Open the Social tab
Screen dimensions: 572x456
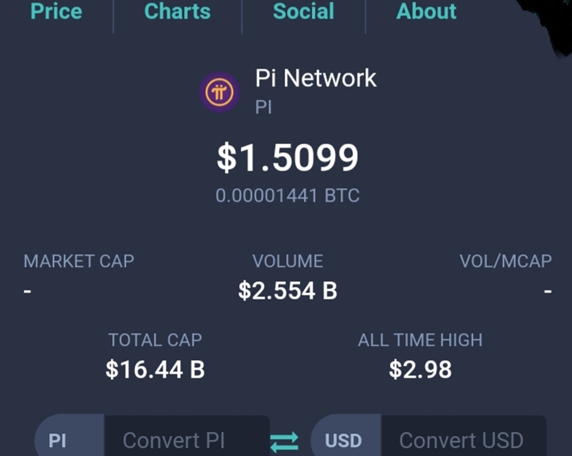(x=303, y=11)
